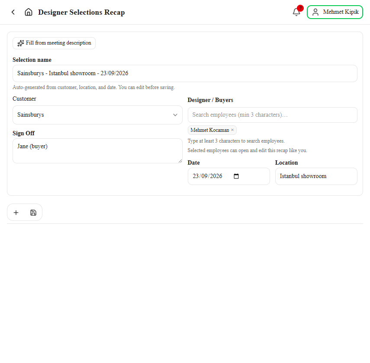Add a new item with plus icon
Viewport: 370px width, 363px height.
[16, 213]
